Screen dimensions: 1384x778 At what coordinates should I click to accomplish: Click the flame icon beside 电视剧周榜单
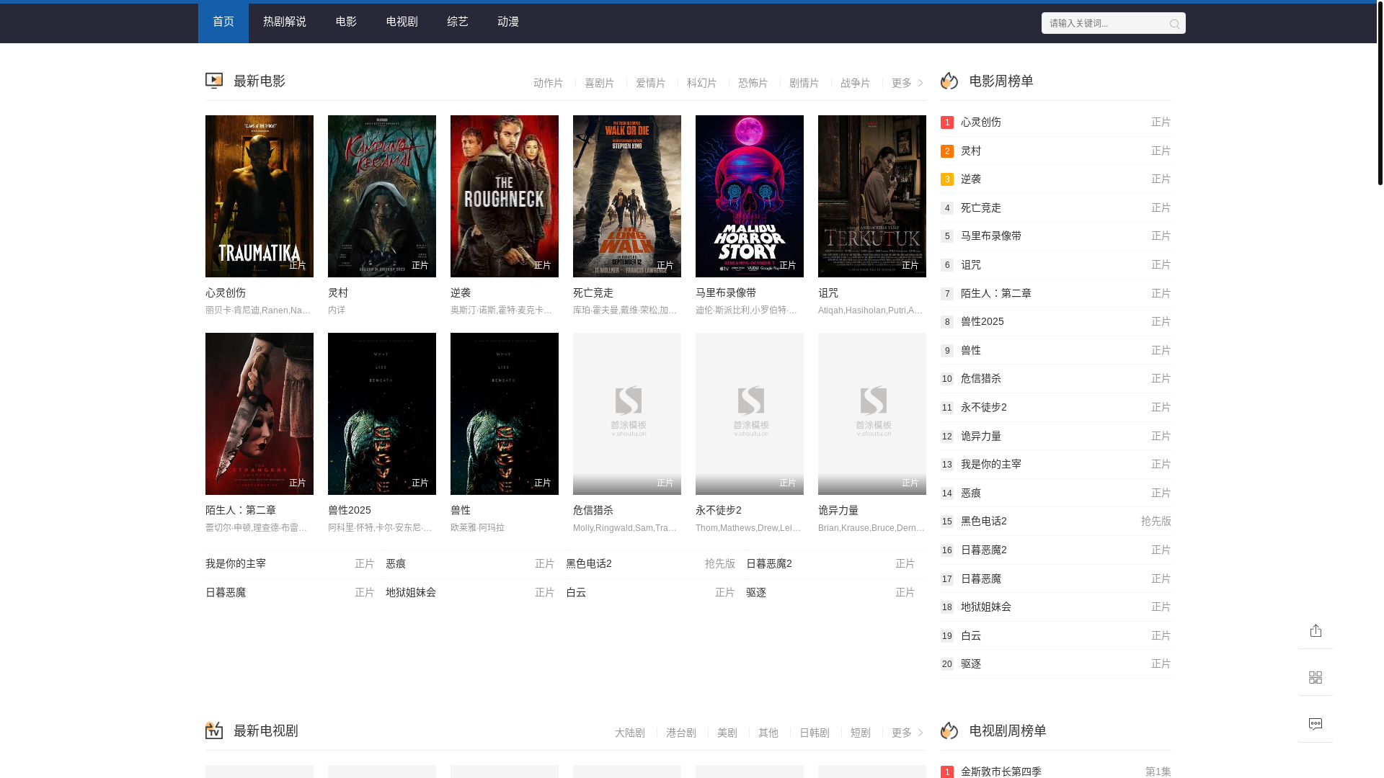(949, 730)
